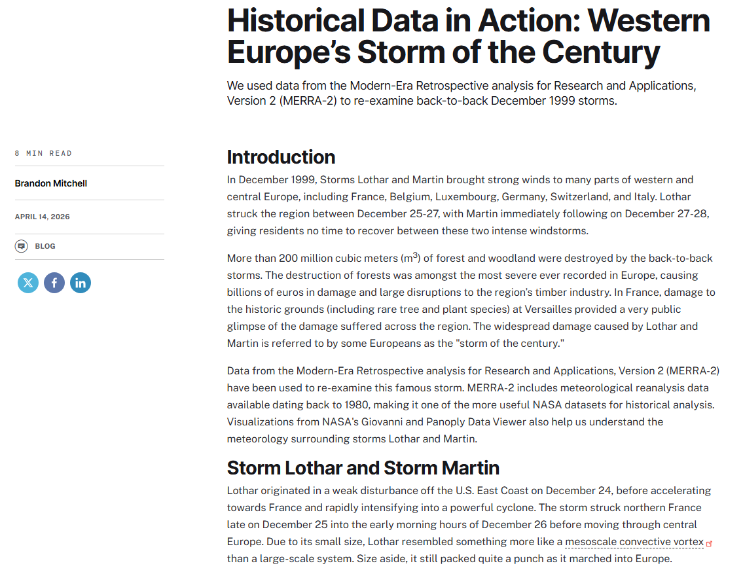Click author name Brandon Mitchell

click(x=51, y=183)
